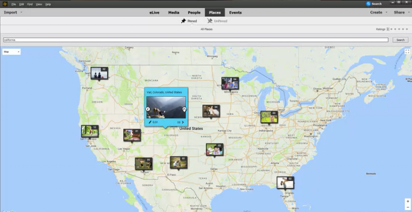This screenshot has height=212, width=412.
Task: Click the Elements Organizer application logo icon
Action: [5, 4]
